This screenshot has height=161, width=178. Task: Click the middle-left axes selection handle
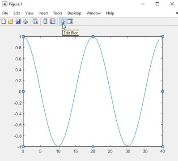(23, 91)
